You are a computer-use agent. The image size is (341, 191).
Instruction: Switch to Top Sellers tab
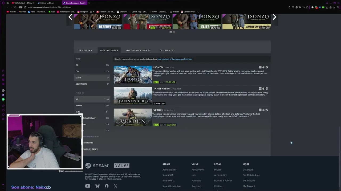click(84, 50)
